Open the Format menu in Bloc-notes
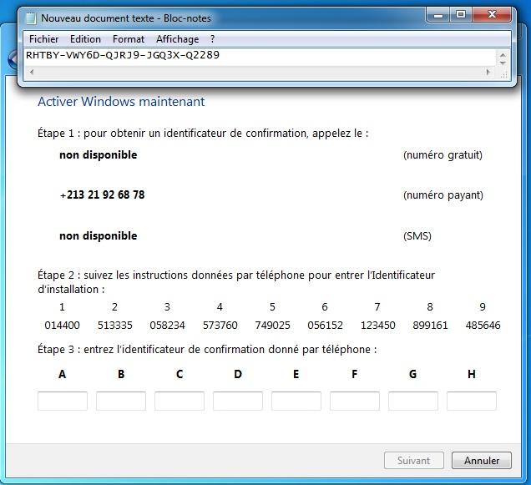This screenshot has width=531, height=485. [129, 39]
